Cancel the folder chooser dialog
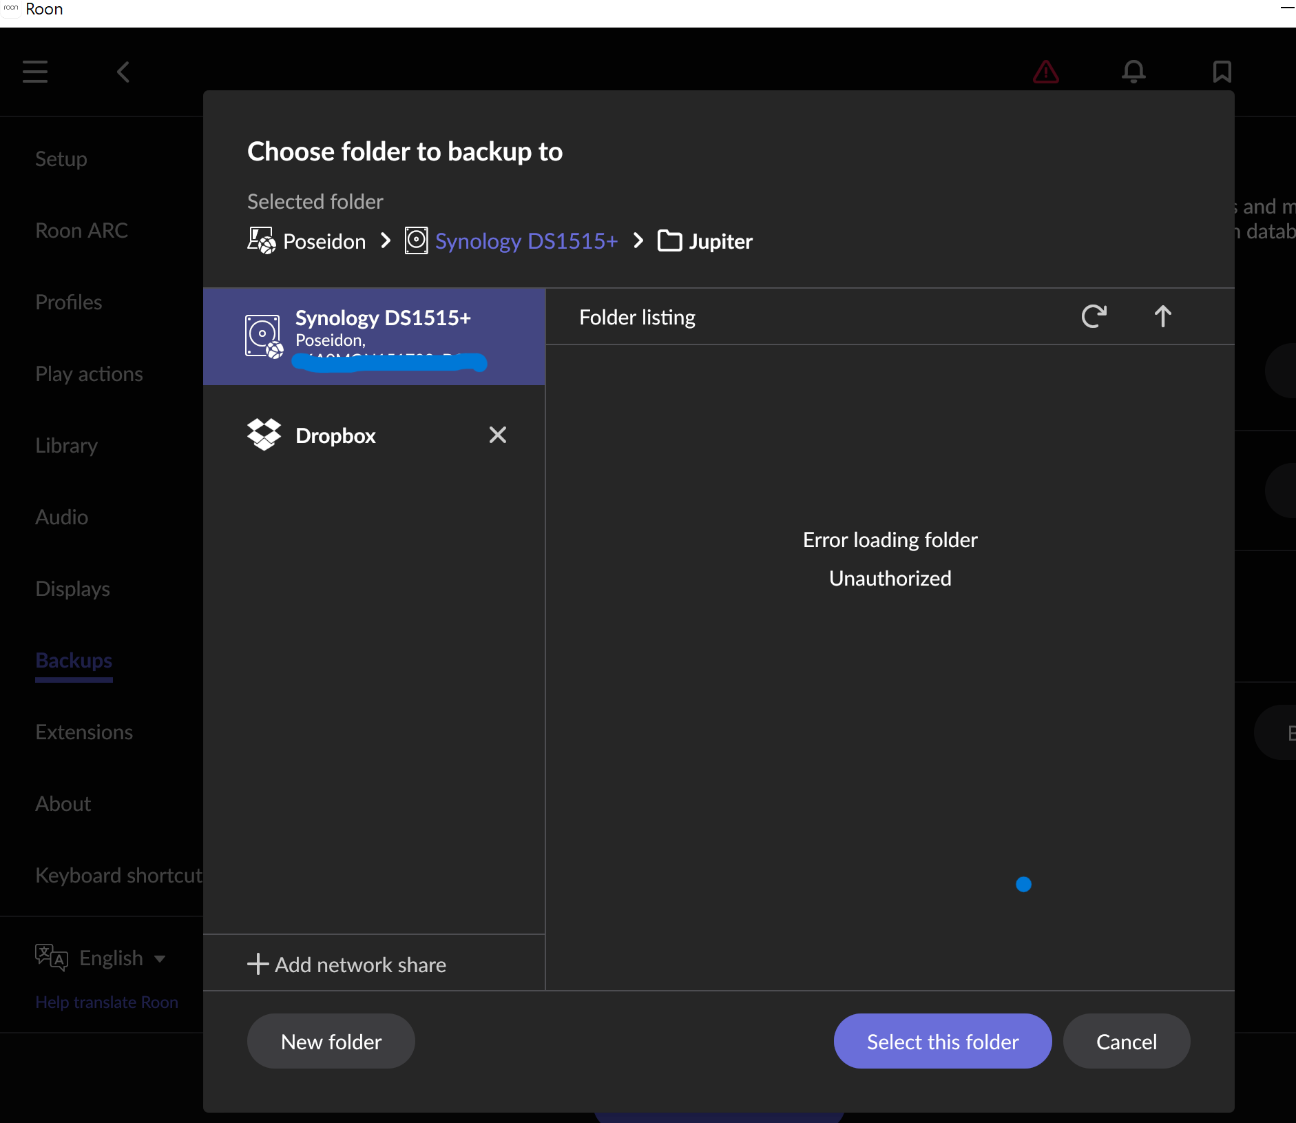Viewport: 1296px width, 1123px height. point(1127,1041)
